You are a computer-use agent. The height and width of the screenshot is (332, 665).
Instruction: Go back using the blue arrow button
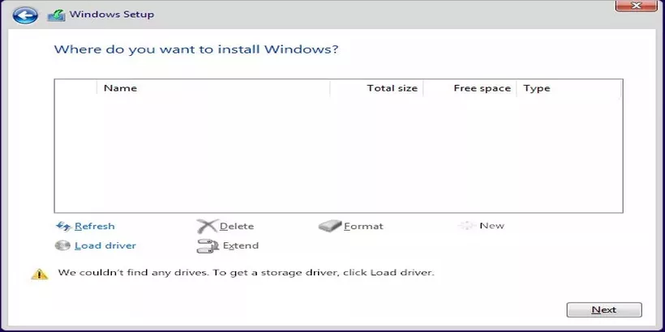pos(25,15)
